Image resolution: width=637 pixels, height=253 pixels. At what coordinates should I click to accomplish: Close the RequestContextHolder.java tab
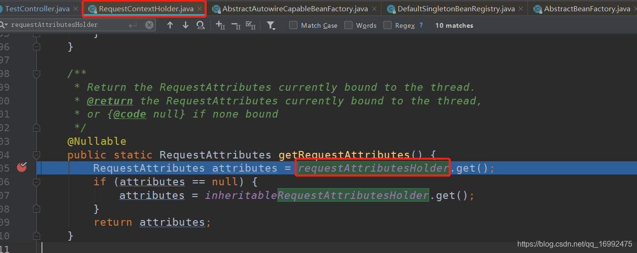click(x=200, y=9)
